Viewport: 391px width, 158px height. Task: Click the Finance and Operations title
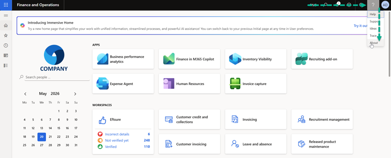(x=38, y=5)
